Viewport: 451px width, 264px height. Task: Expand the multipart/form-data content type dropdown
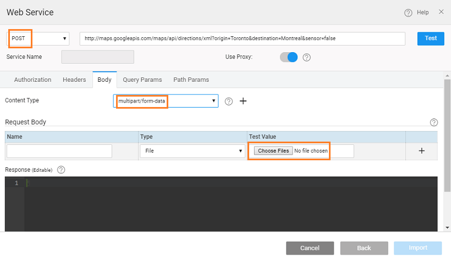point(166,101)
